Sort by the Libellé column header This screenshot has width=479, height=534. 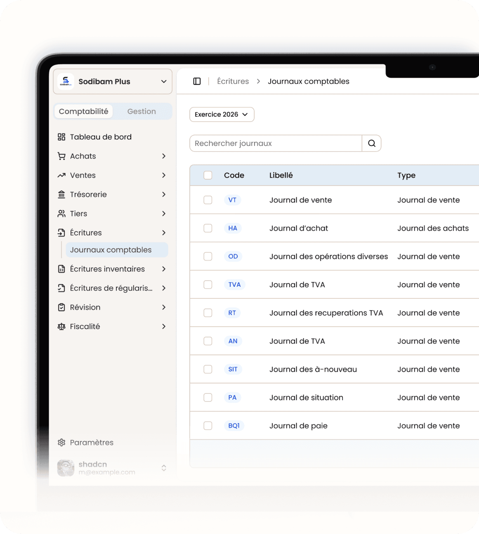tap(281, 175)
